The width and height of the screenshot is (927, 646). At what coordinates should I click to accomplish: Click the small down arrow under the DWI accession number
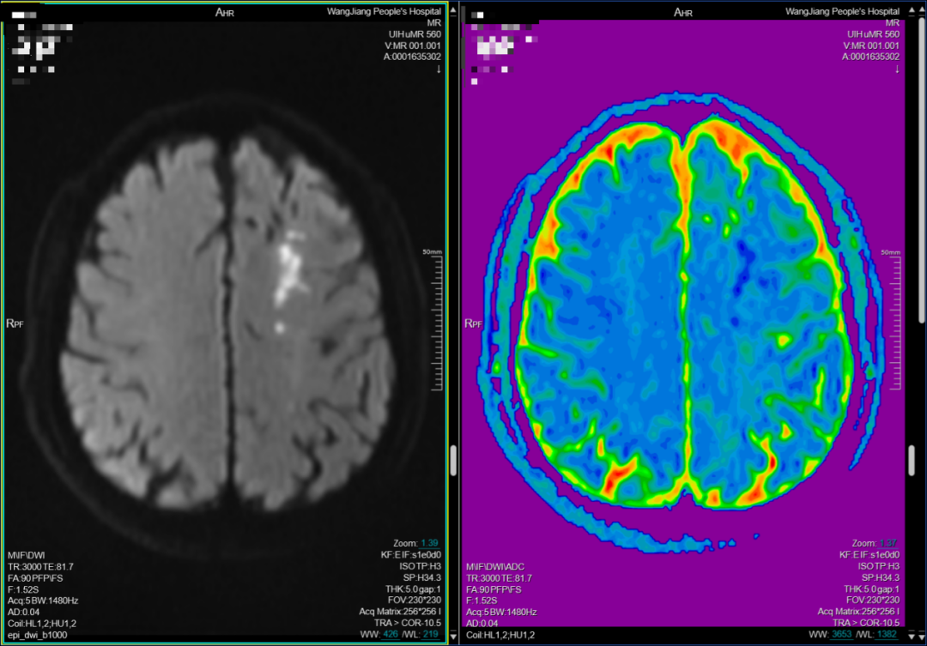438,69
